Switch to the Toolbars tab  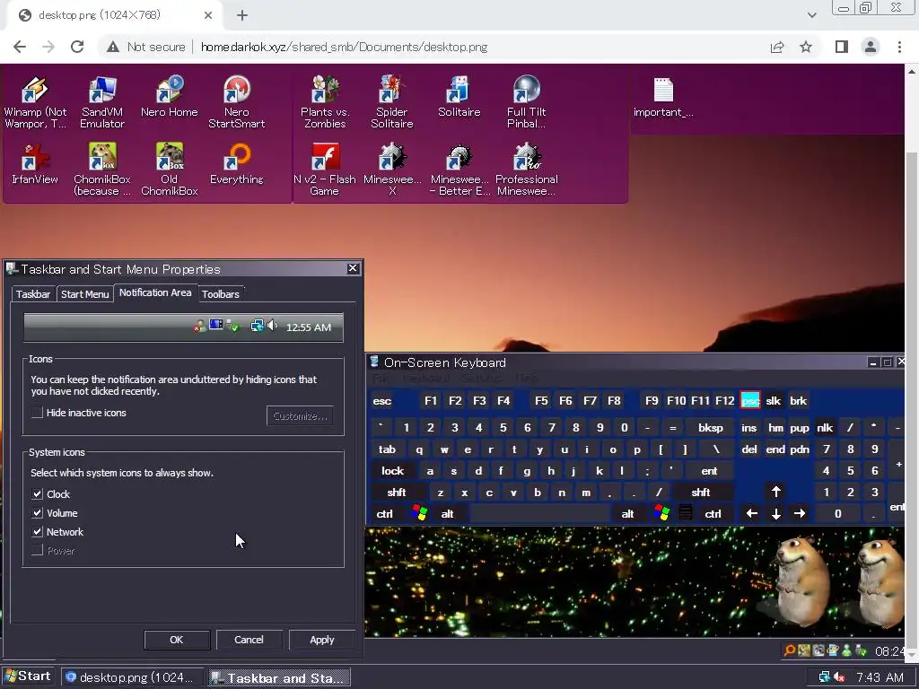221,294
